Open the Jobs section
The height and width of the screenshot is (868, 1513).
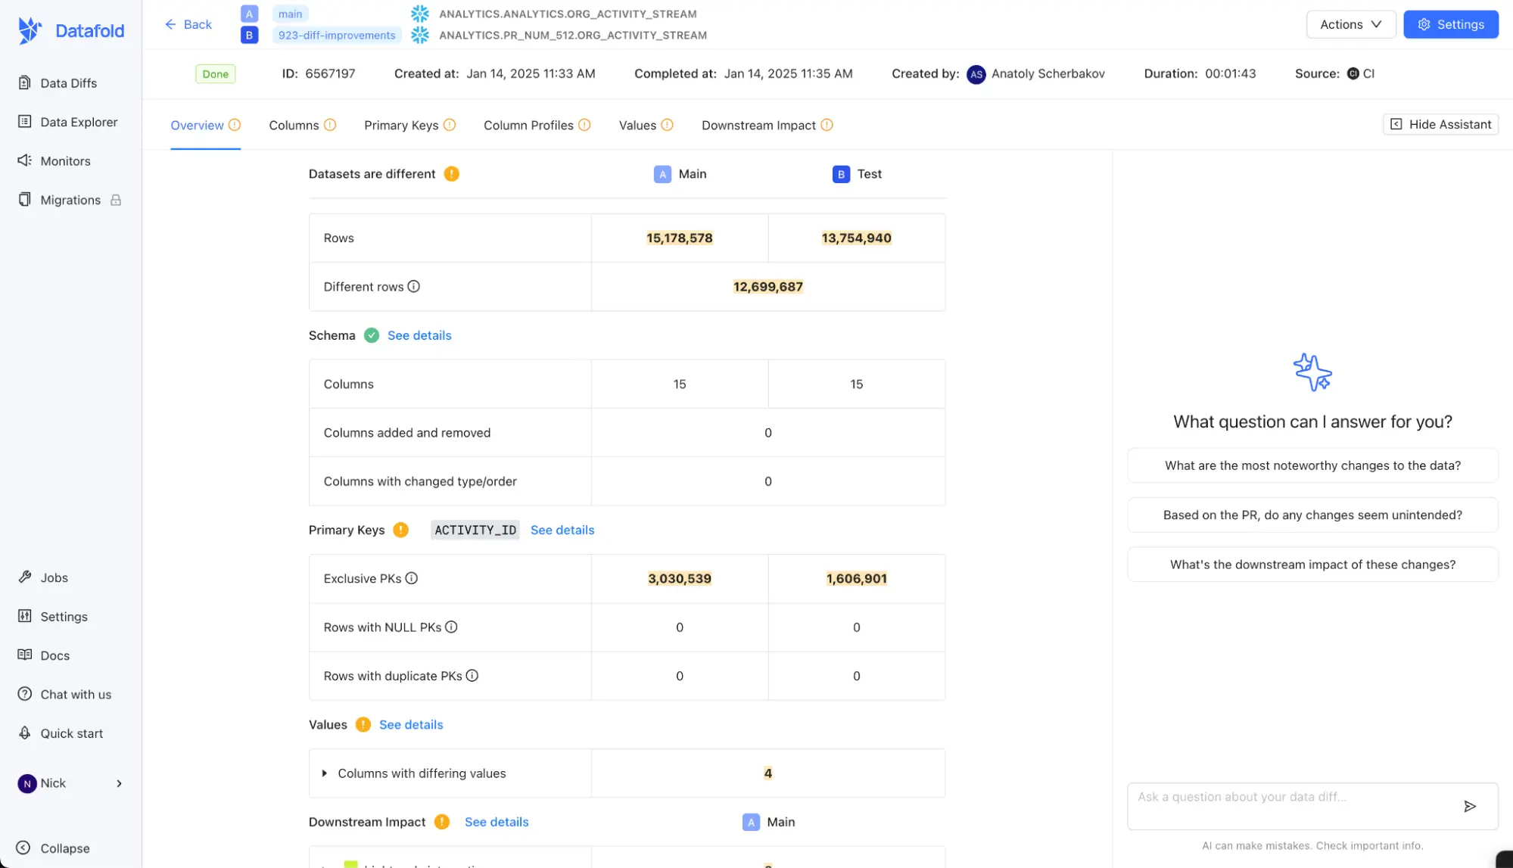(x=53, y=577)
